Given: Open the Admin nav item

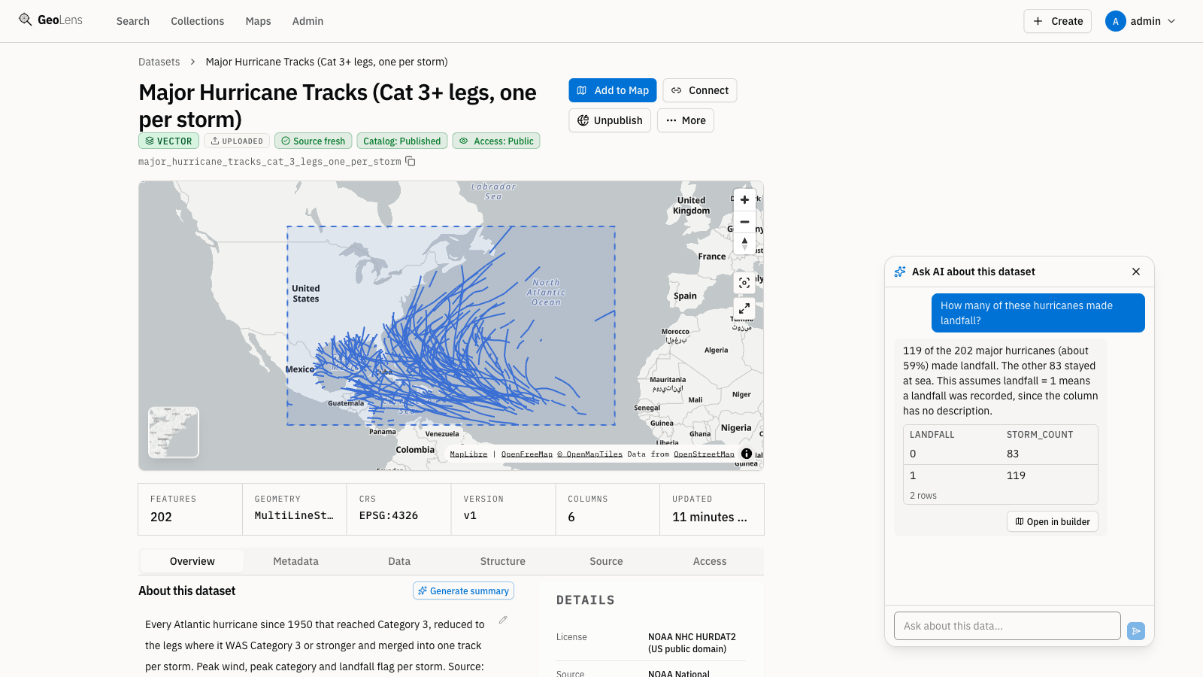Looking at the screenshot, I should click(308, 21).
